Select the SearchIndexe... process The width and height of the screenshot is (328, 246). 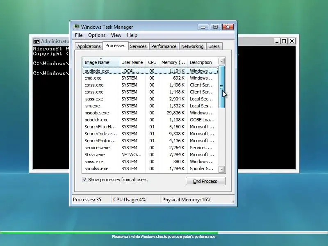150,134
